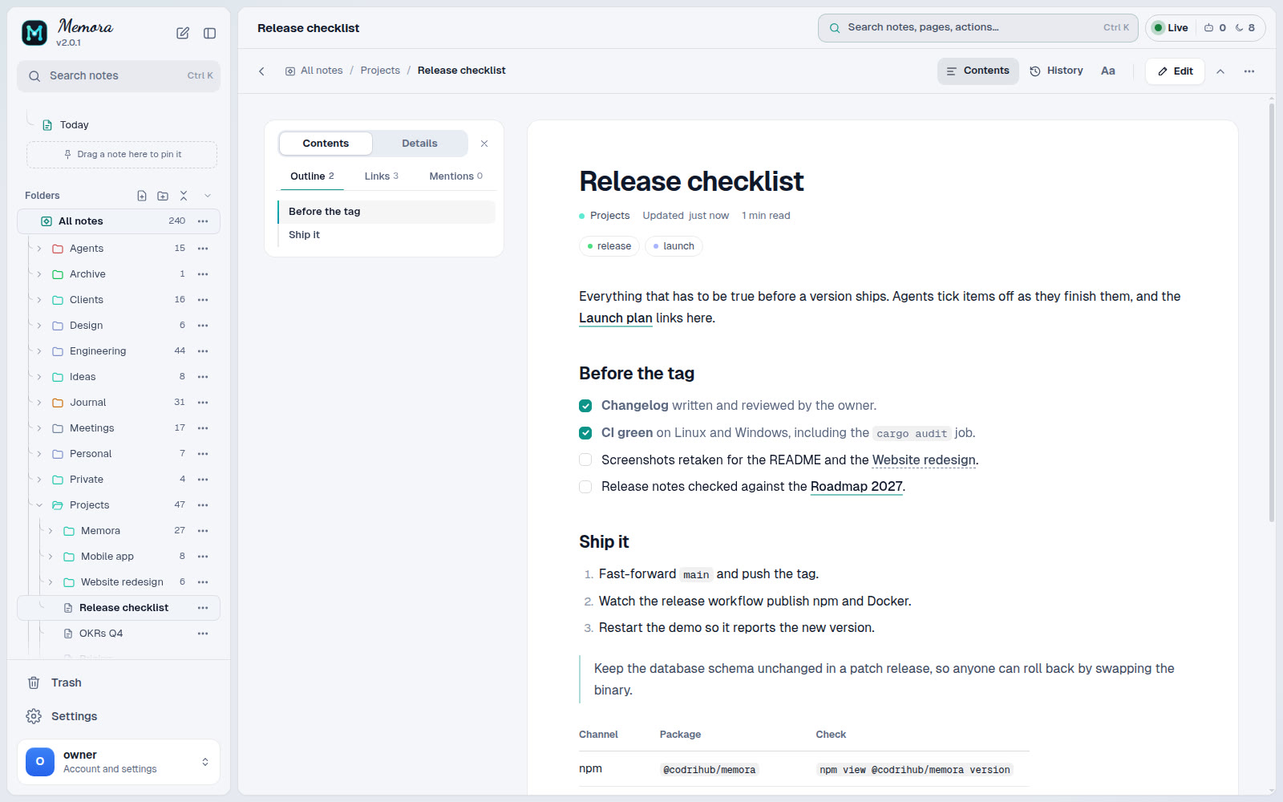This screenshot has width=1283, height=802.
Task: Close the Contents side panel
Action: (x=484, y=144)
